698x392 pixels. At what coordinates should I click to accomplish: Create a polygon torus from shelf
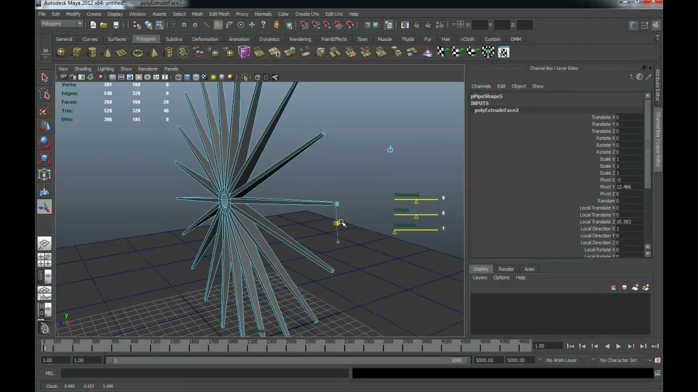click(x=137, y=52)
